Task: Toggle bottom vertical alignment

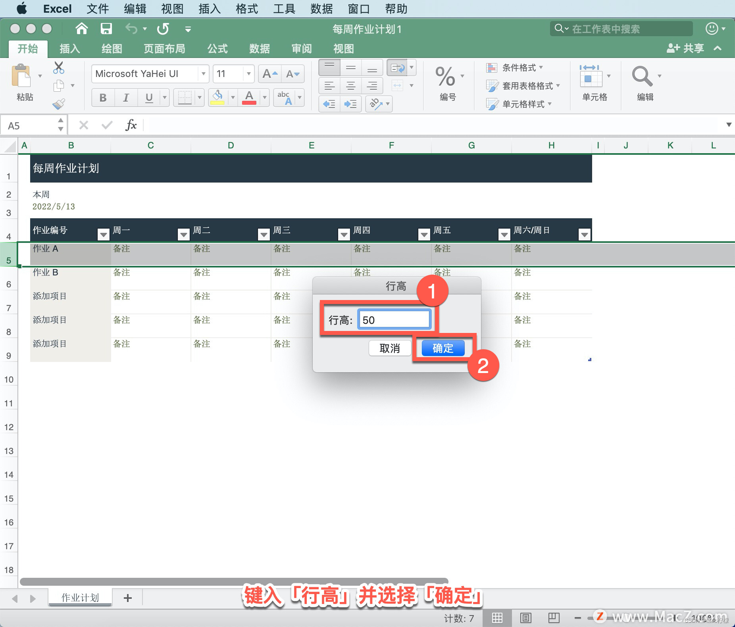Action: click(x=372, y=68)
